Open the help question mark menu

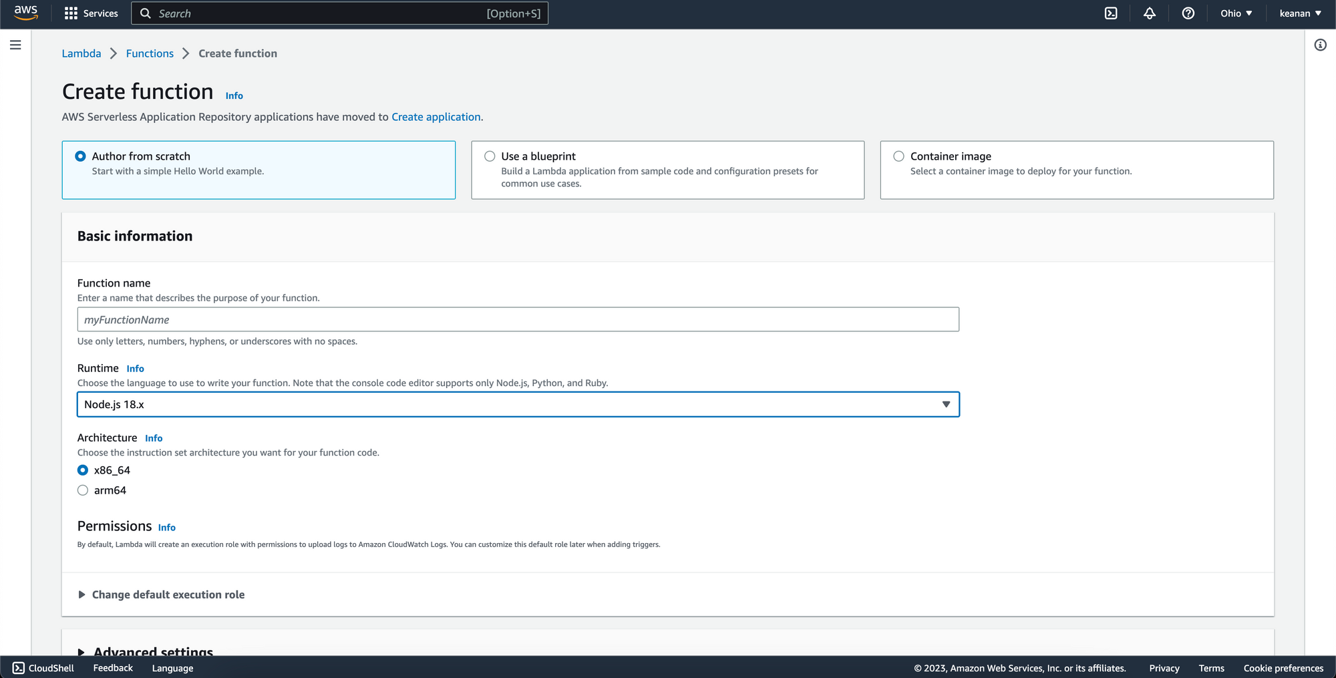[x=1188, y=13]
